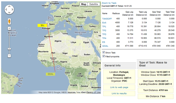The height and width of the screenshot is (103, 176).
Task: Select the Street View pegman icon
Action: (x=9, y=21)
